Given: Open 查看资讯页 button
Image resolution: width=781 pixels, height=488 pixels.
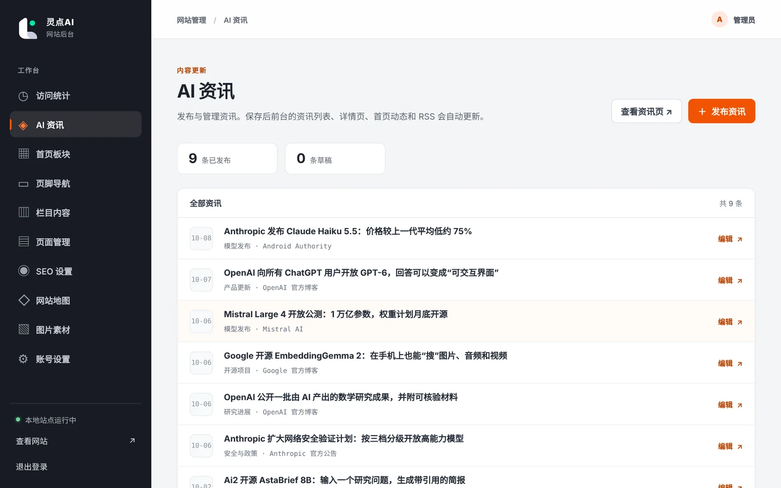Looking at the screenshot, I should click(x=646, y=111).
